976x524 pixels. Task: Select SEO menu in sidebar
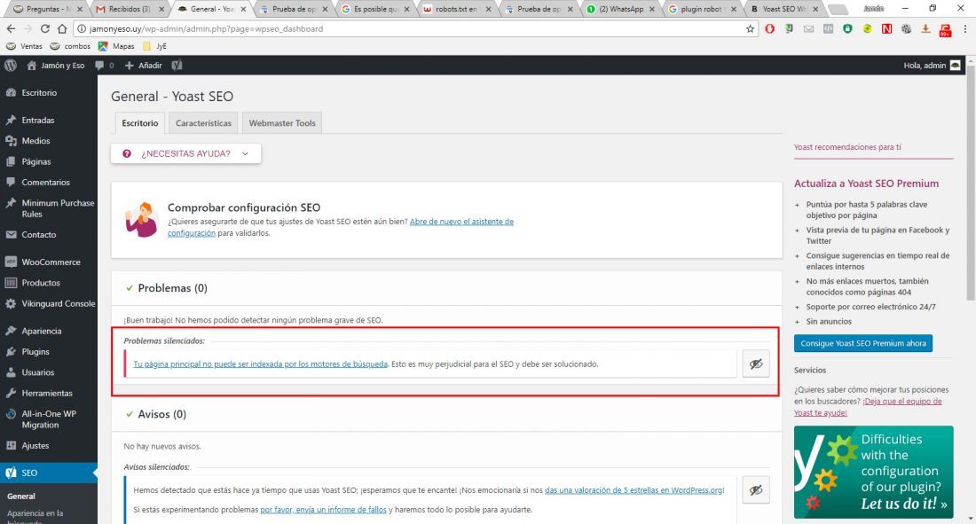(49, 473)
